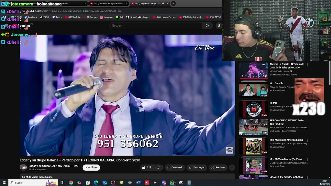Click the Windows taskbar Buscar search box
The height and width of the screenshot is (186, 331).
tap(33, 183)
